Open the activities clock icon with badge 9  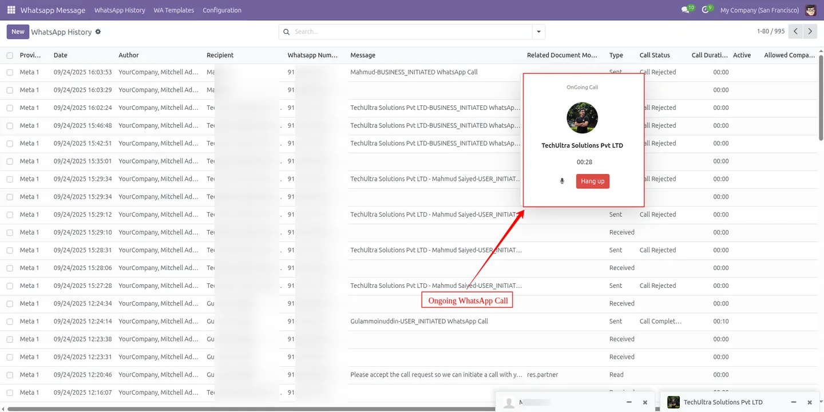pos(707,10)
